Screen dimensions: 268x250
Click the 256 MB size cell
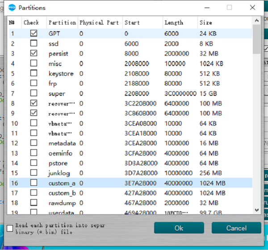(210, 173)
